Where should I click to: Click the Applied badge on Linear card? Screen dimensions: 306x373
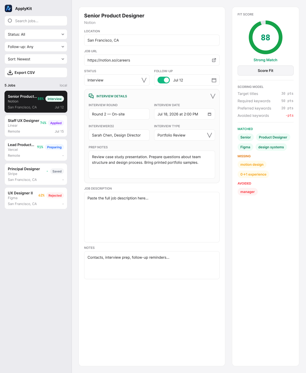[x=56, y=123]
